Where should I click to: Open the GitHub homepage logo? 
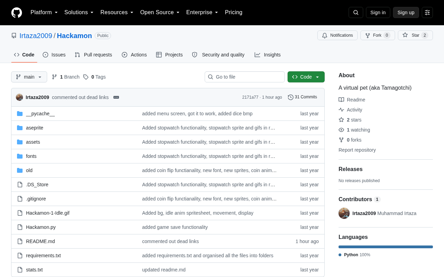coord(17,12)
